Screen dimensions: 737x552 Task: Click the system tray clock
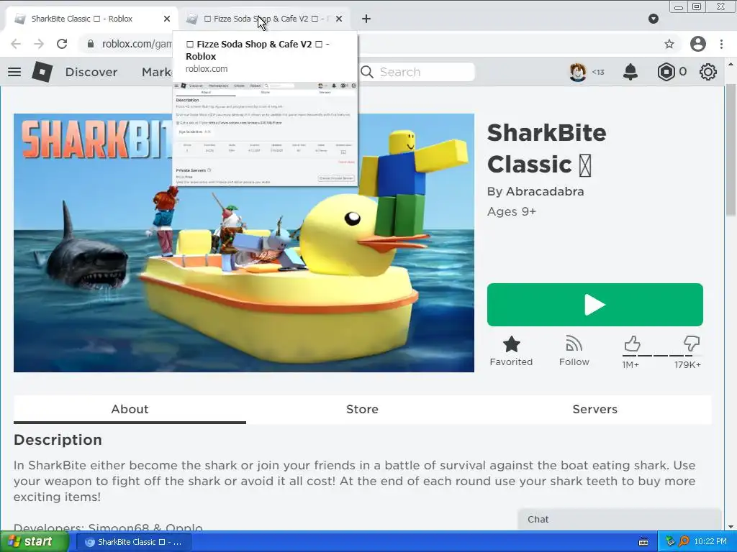710,542
